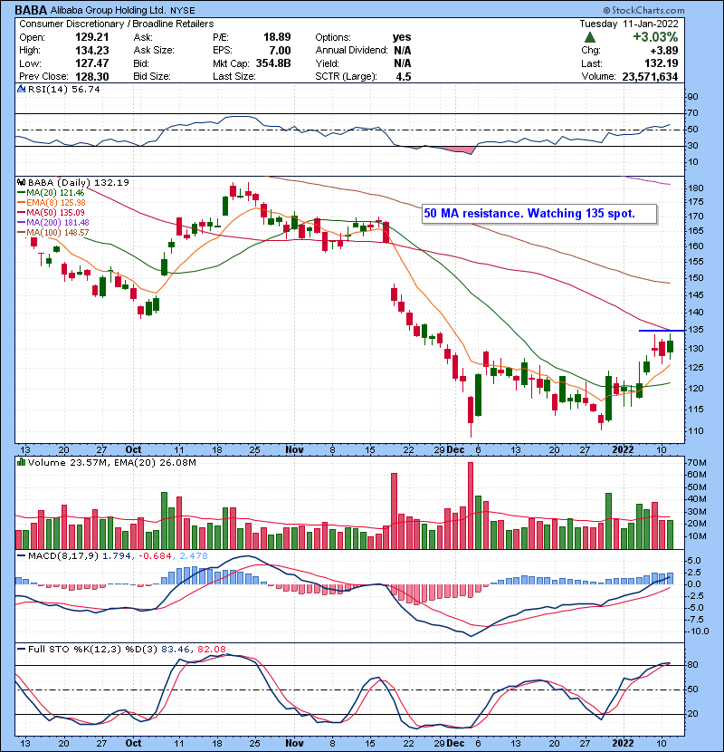Click the MA(200) 181.48 legend entry
Viewport: 724px width, 752px height.
[x=58, y=223]
